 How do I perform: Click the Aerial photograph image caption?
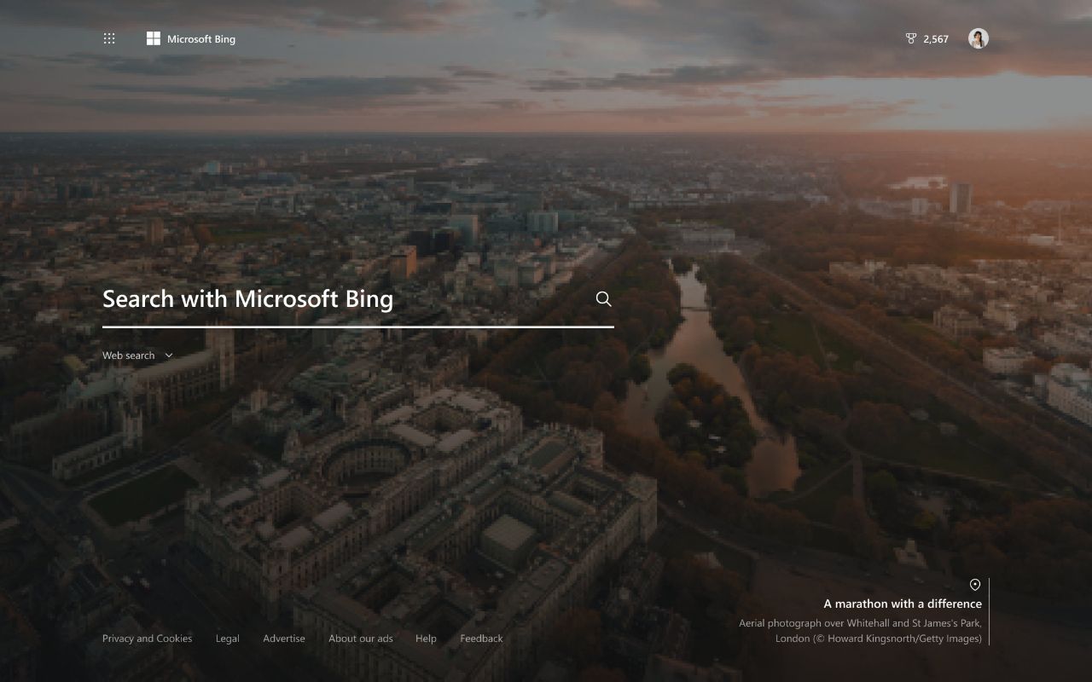click(x=860, y=631)
